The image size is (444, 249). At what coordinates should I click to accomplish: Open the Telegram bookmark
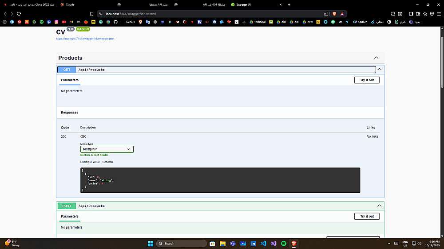click(x=12, y=22)
